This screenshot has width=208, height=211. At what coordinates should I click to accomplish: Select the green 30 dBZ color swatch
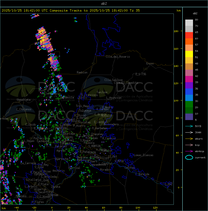[189, 104]
